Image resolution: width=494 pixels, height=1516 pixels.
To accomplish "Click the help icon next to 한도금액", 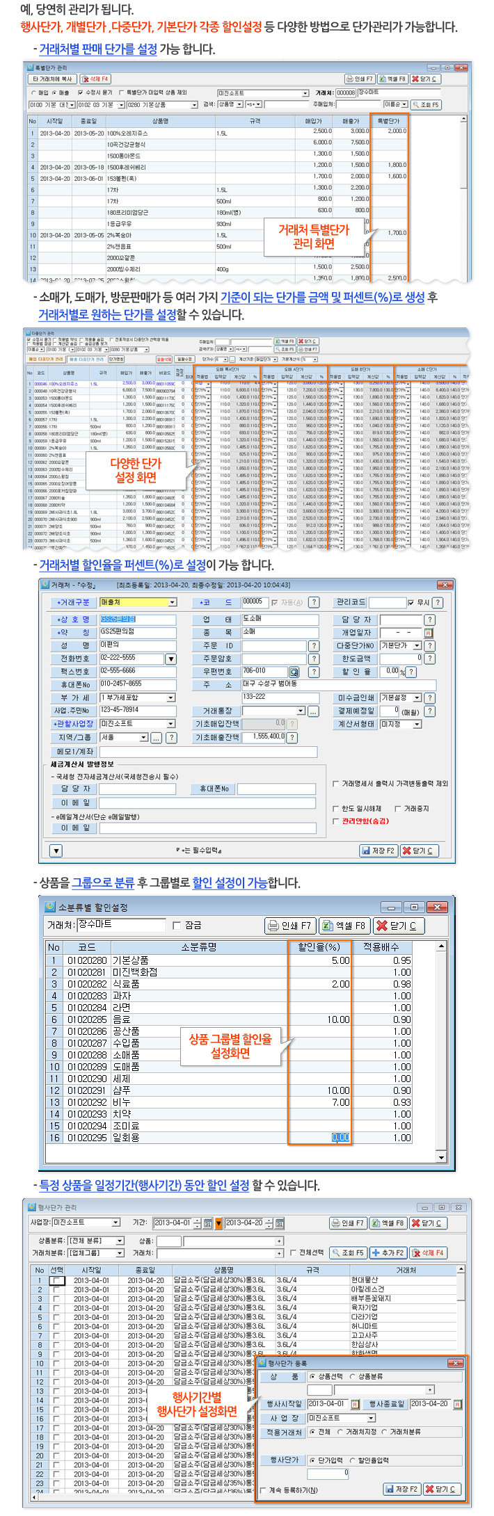I will [x=430, y=659].
